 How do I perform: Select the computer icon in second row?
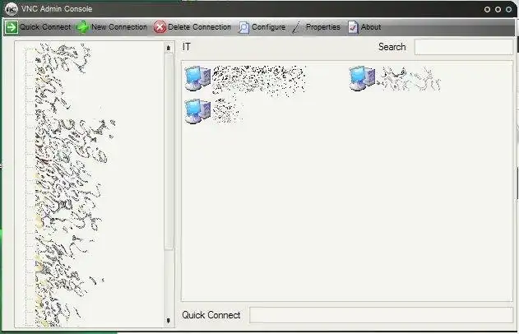(197, 111)
